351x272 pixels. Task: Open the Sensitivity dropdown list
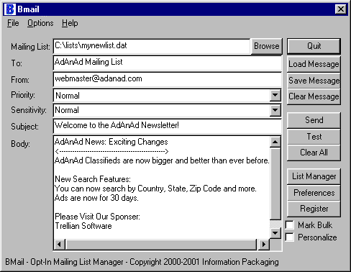tap(275, 110)
